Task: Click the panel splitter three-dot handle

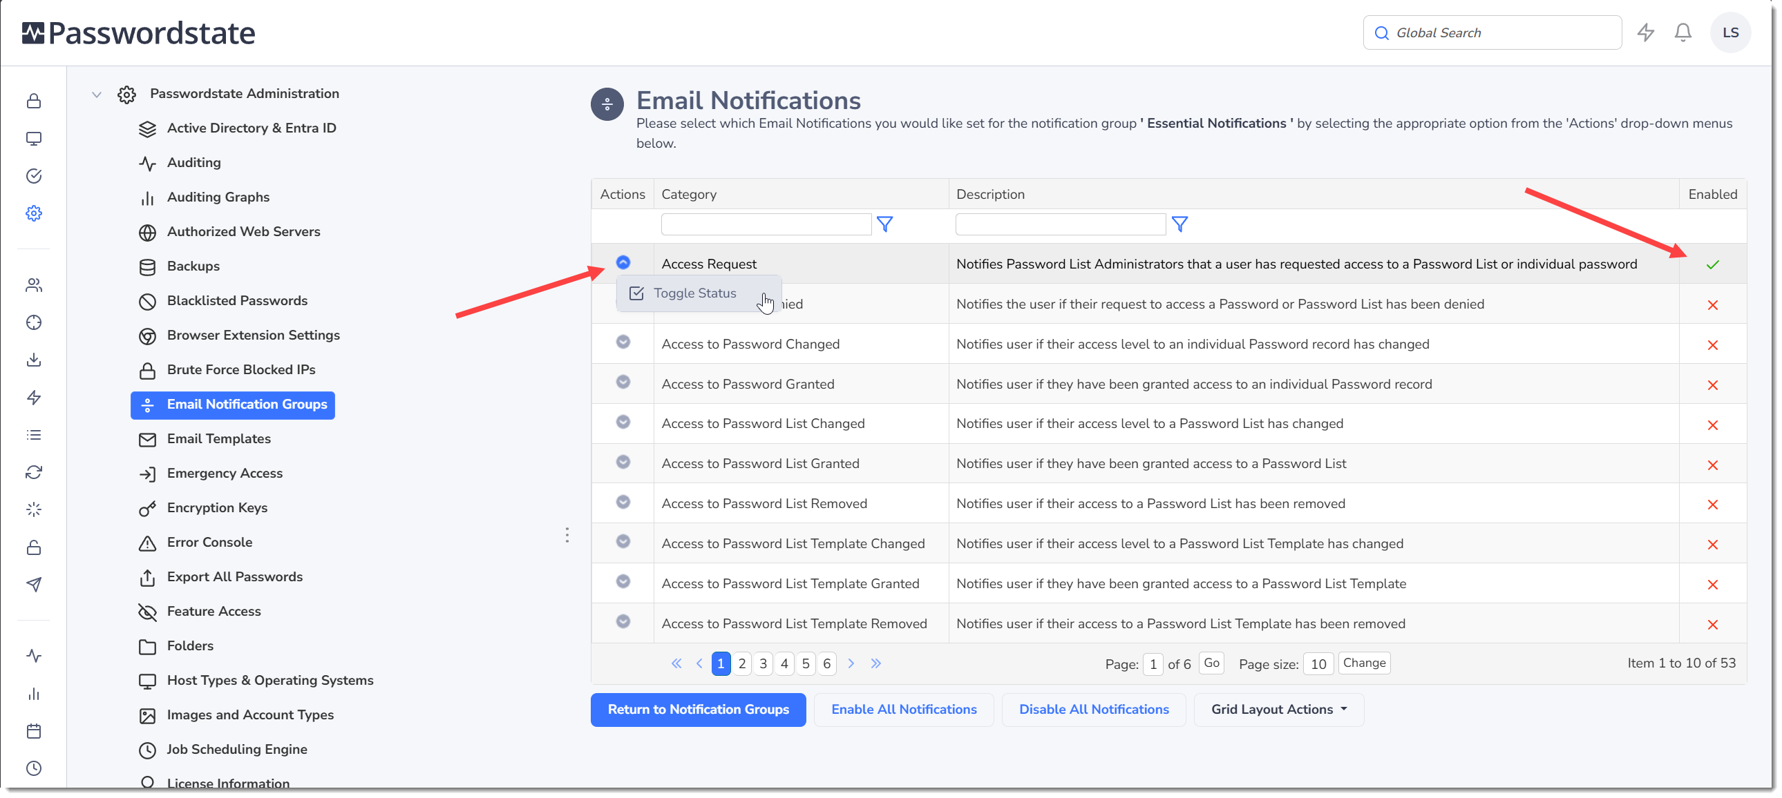Action: (567, 536)
